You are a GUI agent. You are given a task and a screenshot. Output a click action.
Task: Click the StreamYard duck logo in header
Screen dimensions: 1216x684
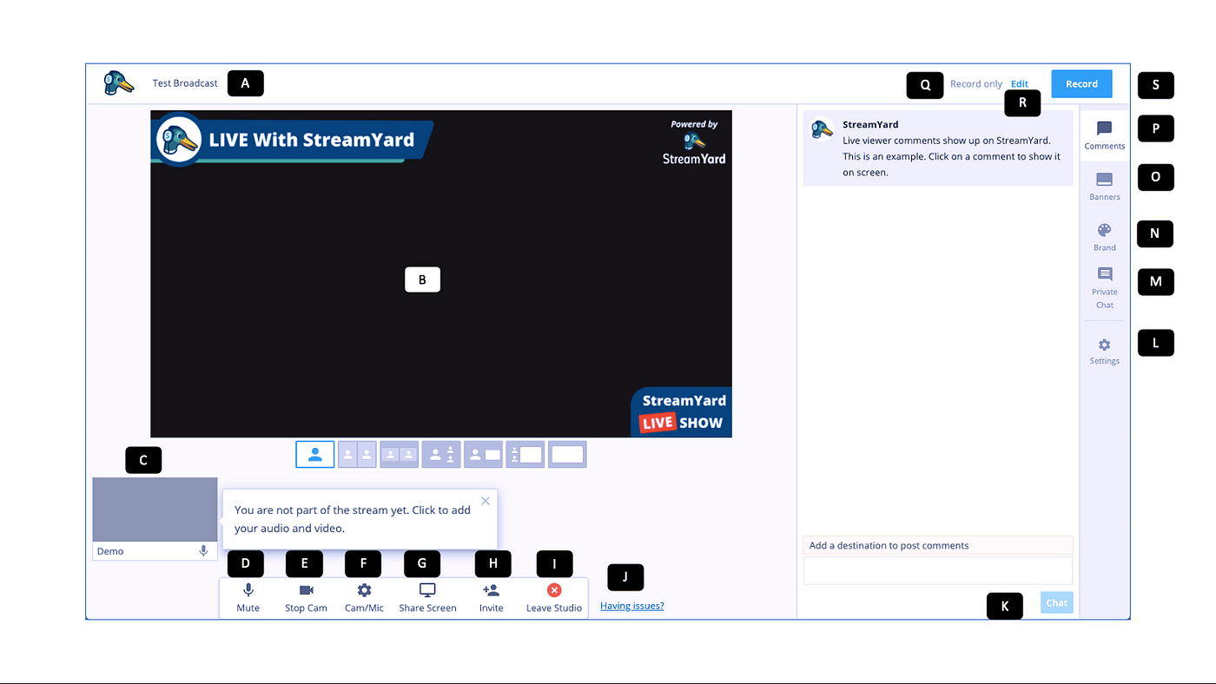coord(119,83)
